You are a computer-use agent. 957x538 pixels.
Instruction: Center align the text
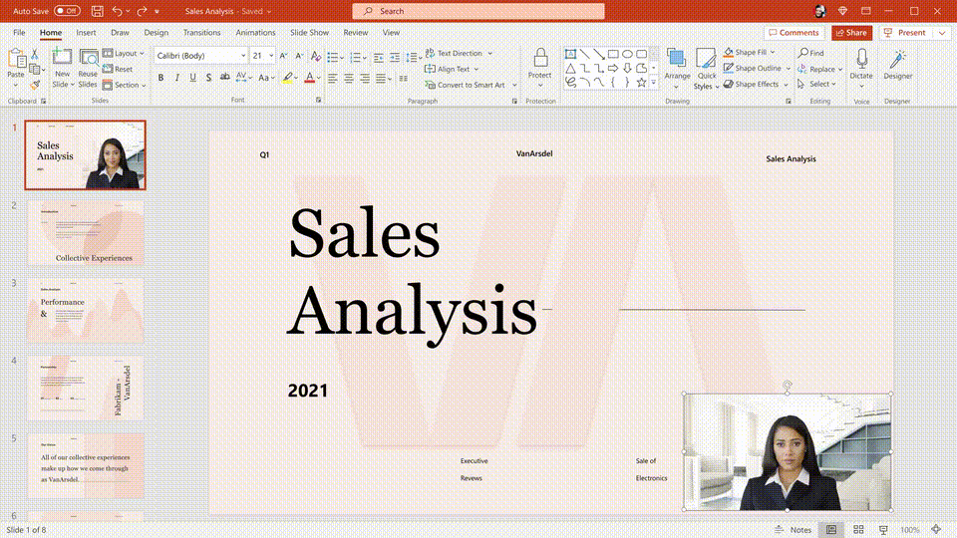click(x=349, y=78)
